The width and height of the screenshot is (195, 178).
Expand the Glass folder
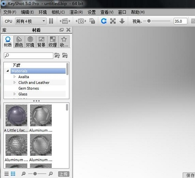(14, 94)
